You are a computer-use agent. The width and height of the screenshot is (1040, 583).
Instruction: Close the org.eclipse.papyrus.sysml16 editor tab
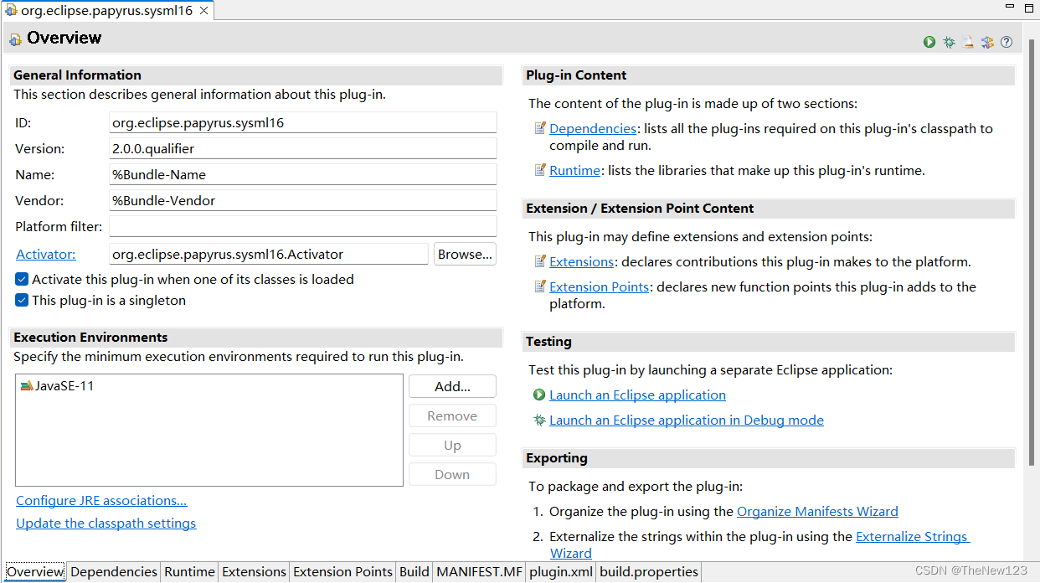[x=203, y=11]
